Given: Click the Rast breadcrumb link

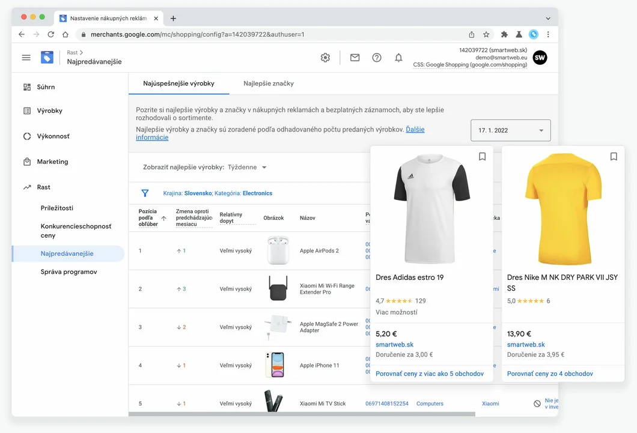Looking at the screenshot, I should tap(72, 53).
